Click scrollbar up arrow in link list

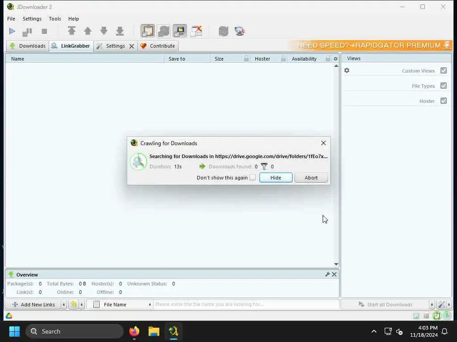click(336, 66)
